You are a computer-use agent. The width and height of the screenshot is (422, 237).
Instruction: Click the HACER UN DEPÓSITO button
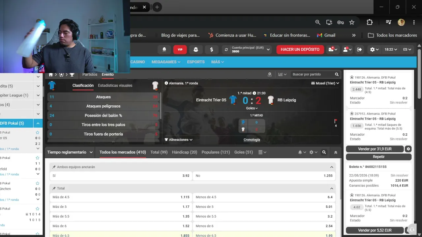[x=300, y=49]
